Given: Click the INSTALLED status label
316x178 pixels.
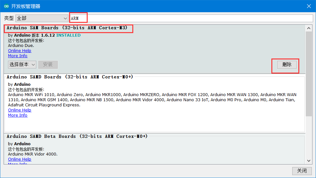Looking at the screenshot, I should point(68,35).
